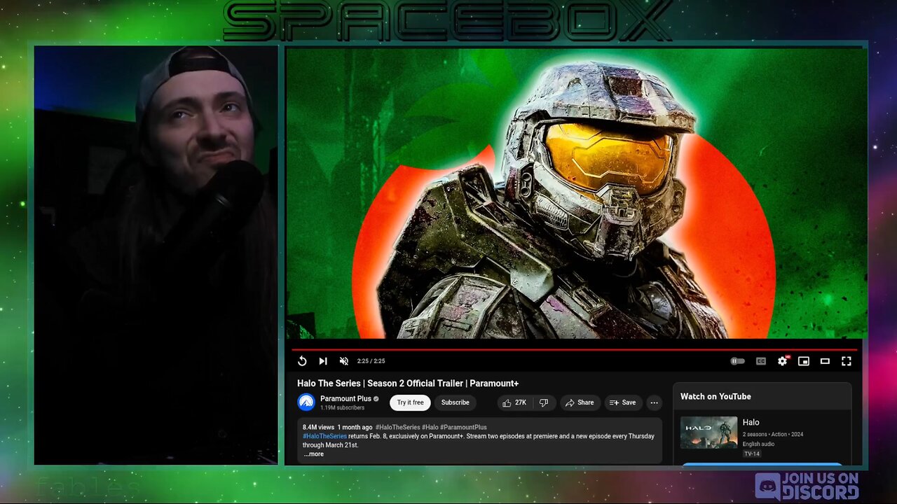Switch to miniplayer mode
The image size is (897, 504).
804,361
